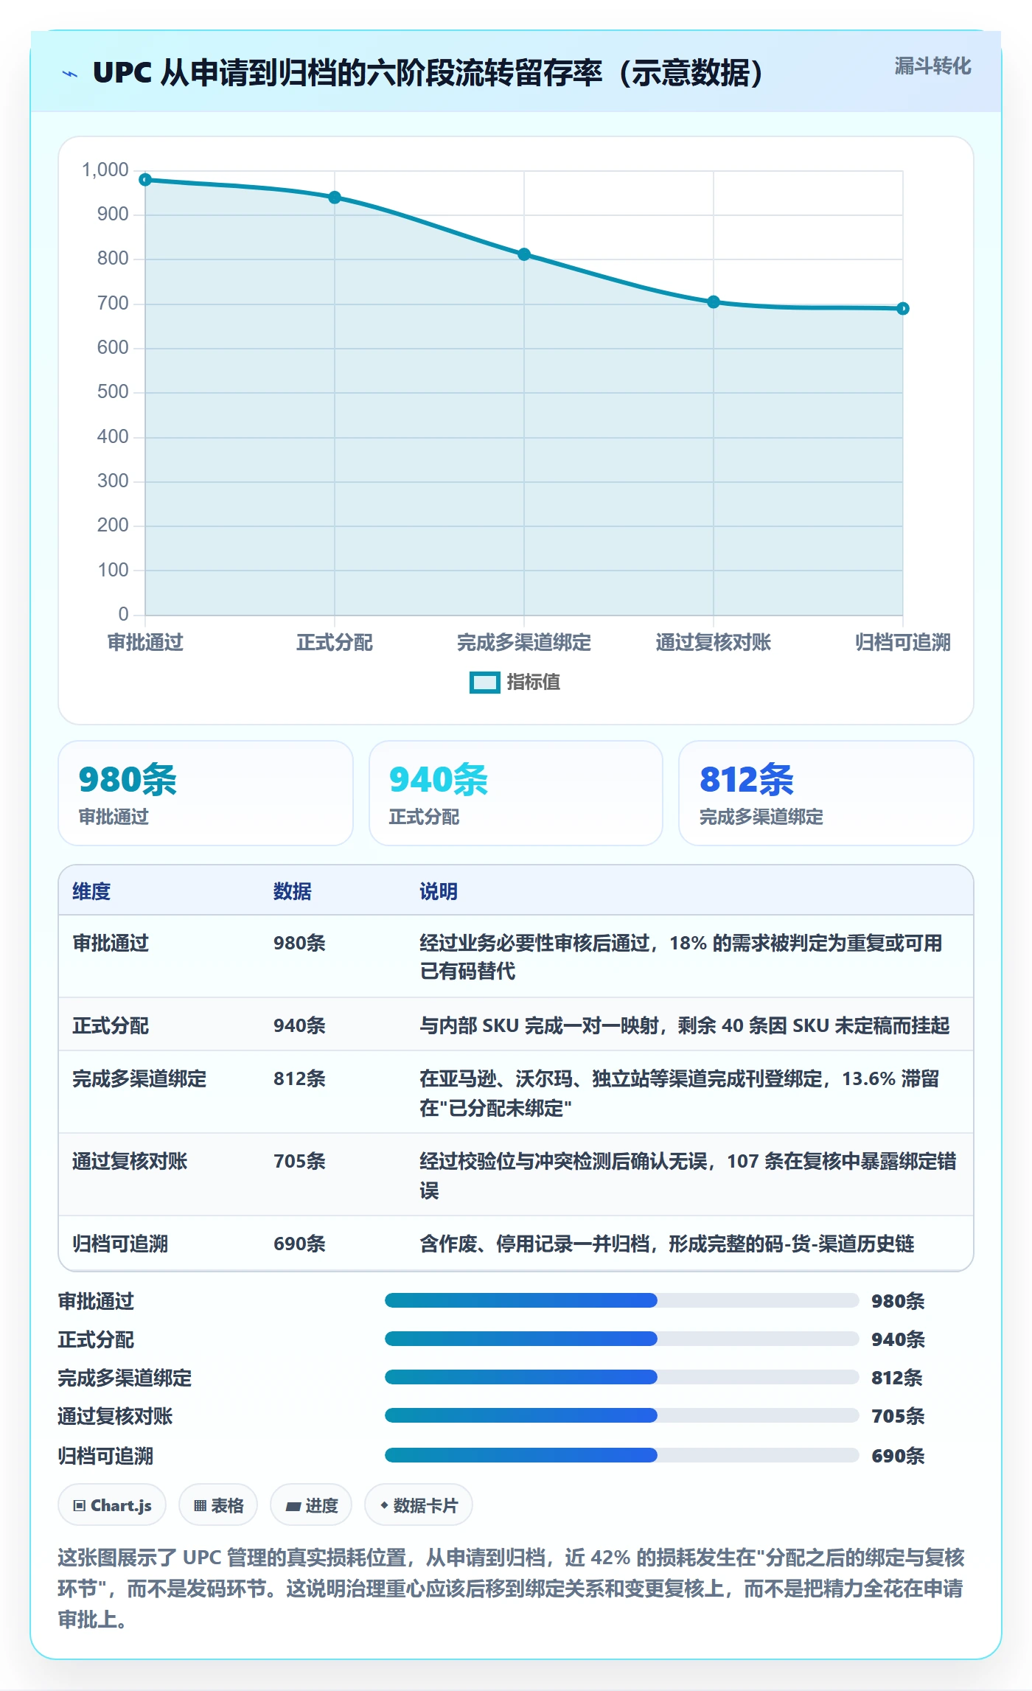Click the 690条 progress value label
The image size is (1032, 1691).
pos(898,1456)
